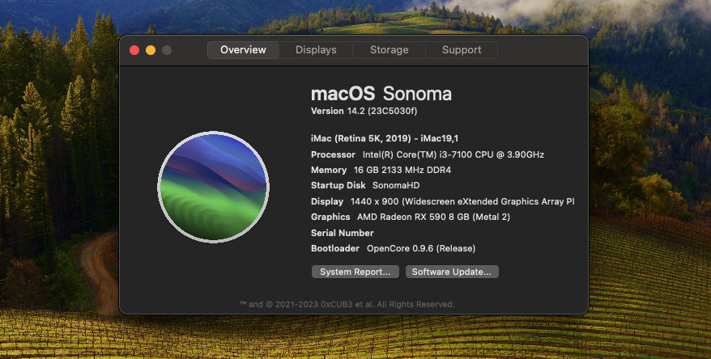Close the window with red button
Viewport: 711px width, 359px height.
(x=134, y=50)
